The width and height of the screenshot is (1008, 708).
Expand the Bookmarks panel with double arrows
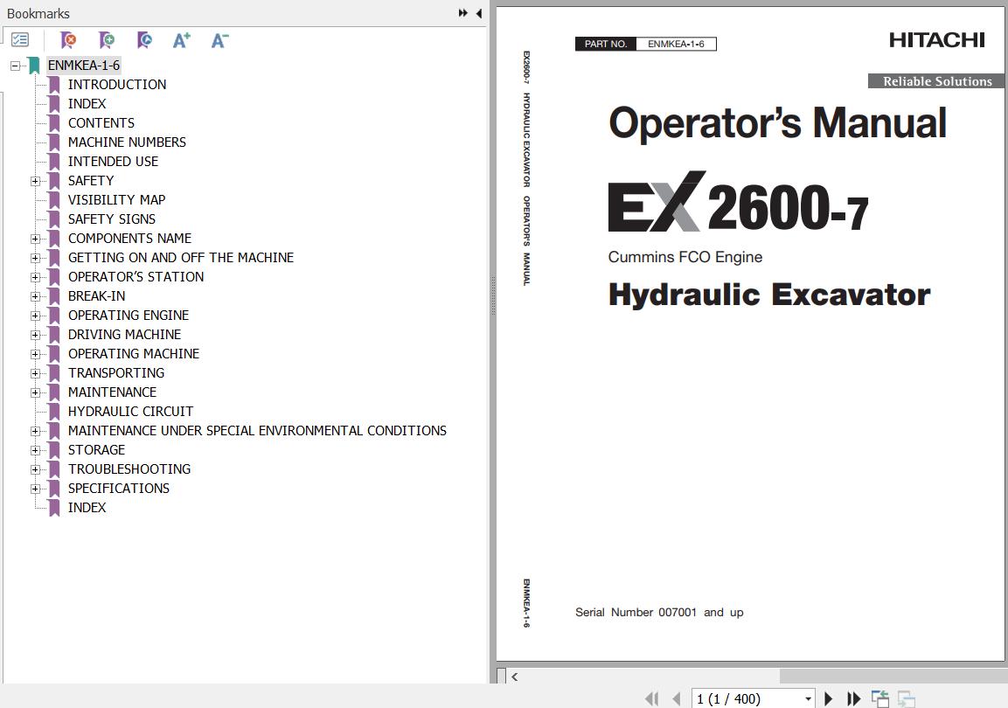point(462,13)
